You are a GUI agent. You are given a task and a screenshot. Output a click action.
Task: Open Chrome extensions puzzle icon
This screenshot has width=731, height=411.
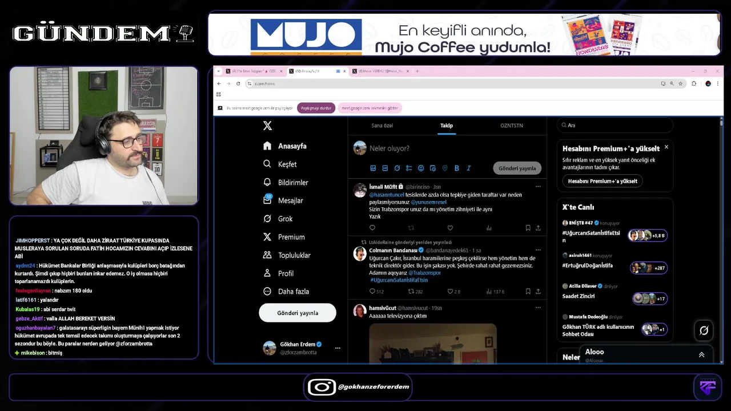coord(694,83)
